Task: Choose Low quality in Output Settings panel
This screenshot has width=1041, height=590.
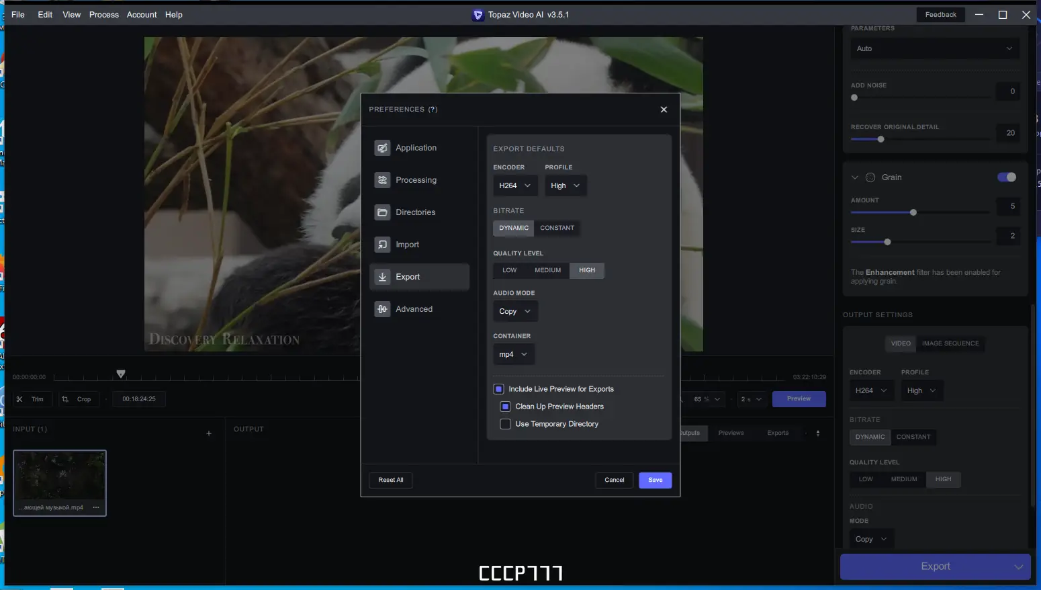Action: coord(866,479)
